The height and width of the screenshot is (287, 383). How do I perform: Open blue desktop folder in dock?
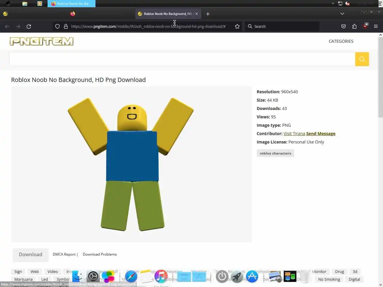pyautogui.click(x=184, y=277)
